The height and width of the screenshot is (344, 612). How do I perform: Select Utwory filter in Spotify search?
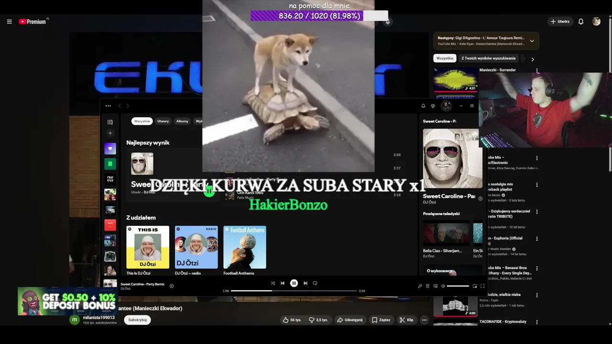click(x=163, y=121)
